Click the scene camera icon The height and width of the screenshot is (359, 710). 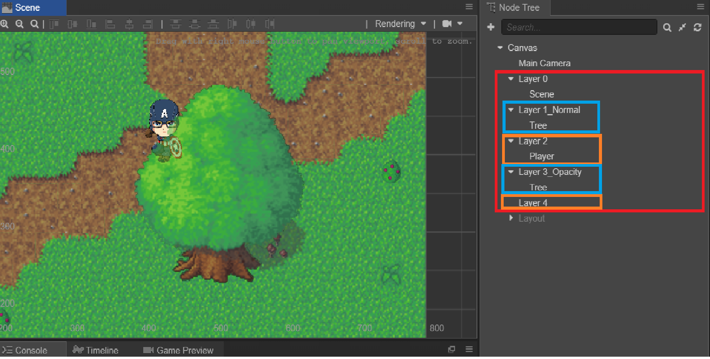click(x=447, y=24)
